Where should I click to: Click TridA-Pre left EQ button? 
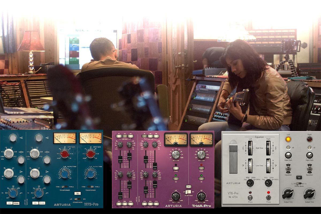coord(176,178)
